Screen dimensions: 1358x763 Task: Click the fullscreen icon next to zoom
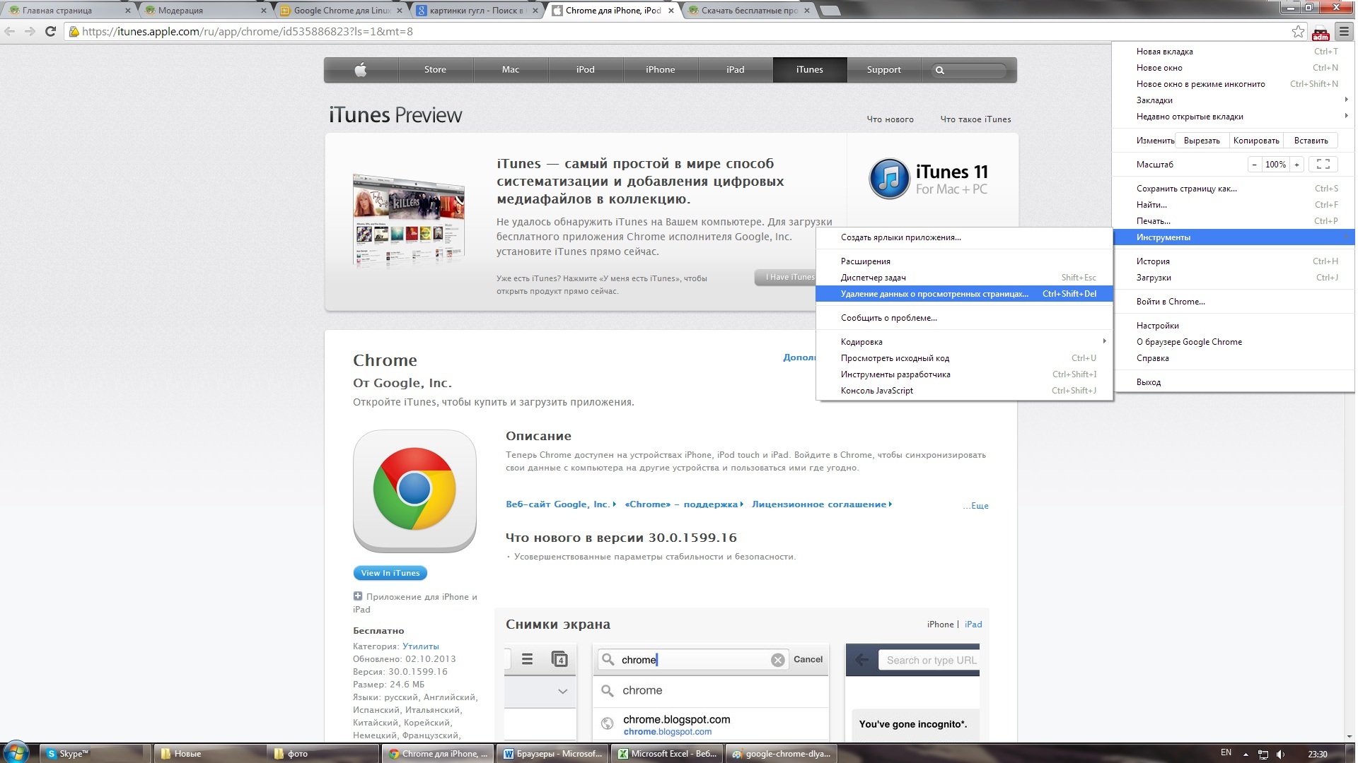tap(1323, 164)
